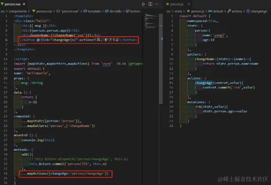Viewport: 271px width, 185px height.
Task: Run the code with play icon
Action: (x=143, y=4)
